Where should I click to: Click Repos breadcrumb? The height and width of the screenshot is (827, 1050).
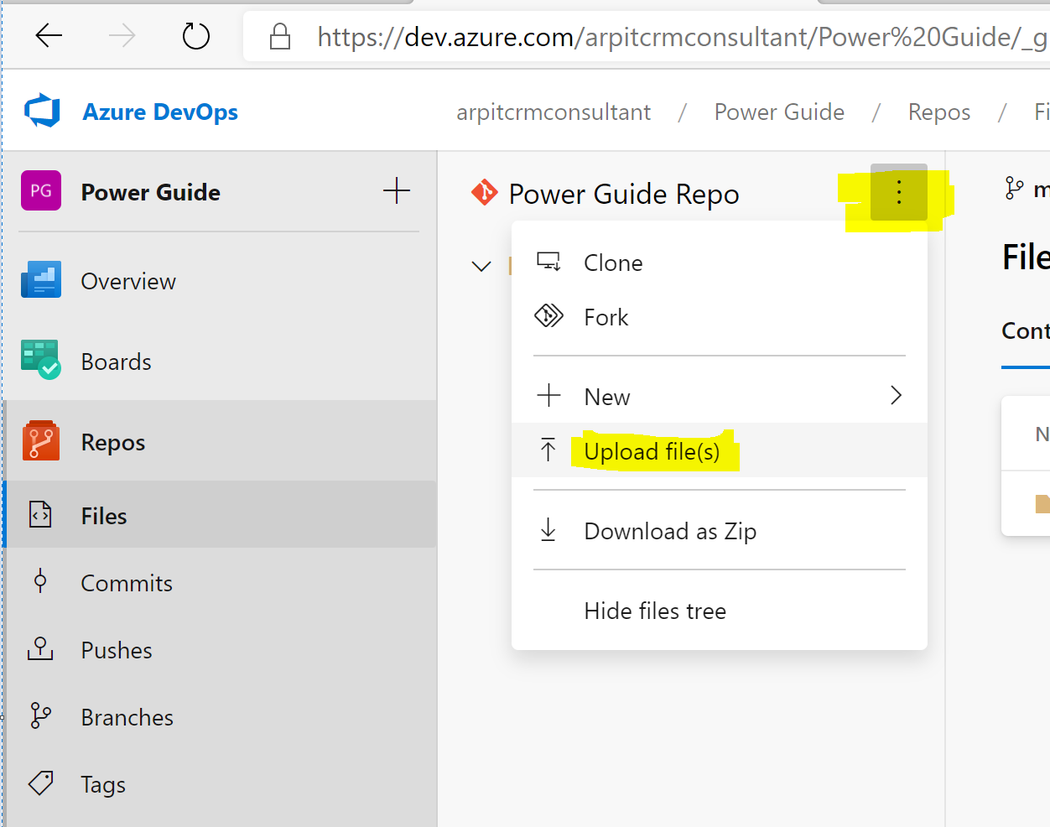[939, 112]
